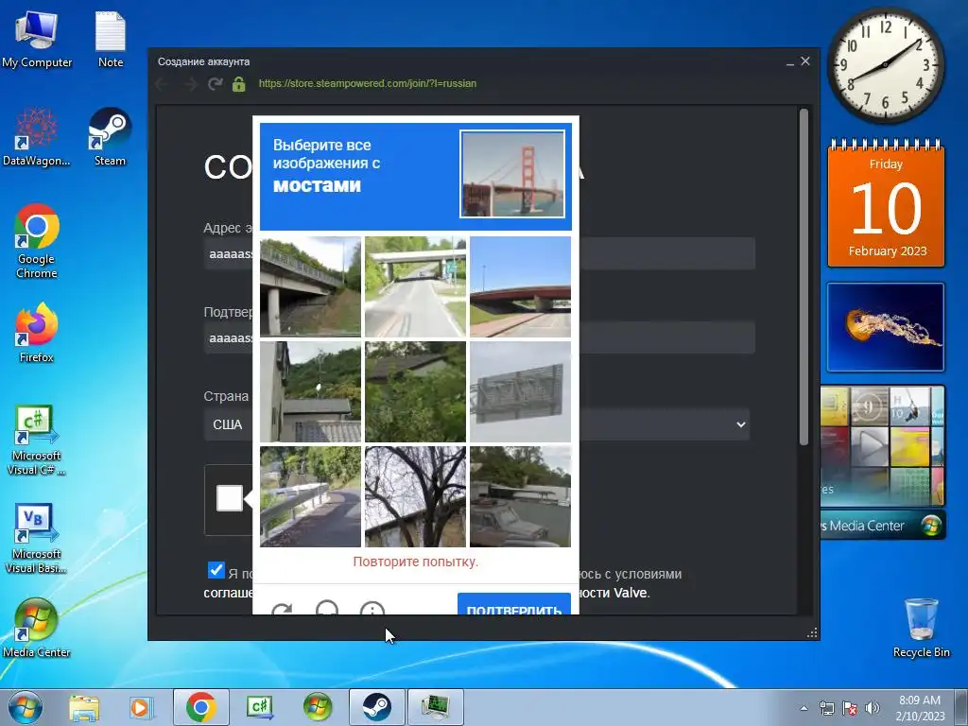Open Action Center flag in tray
Screen dimensions: 968x726
[x=850, y=708]
